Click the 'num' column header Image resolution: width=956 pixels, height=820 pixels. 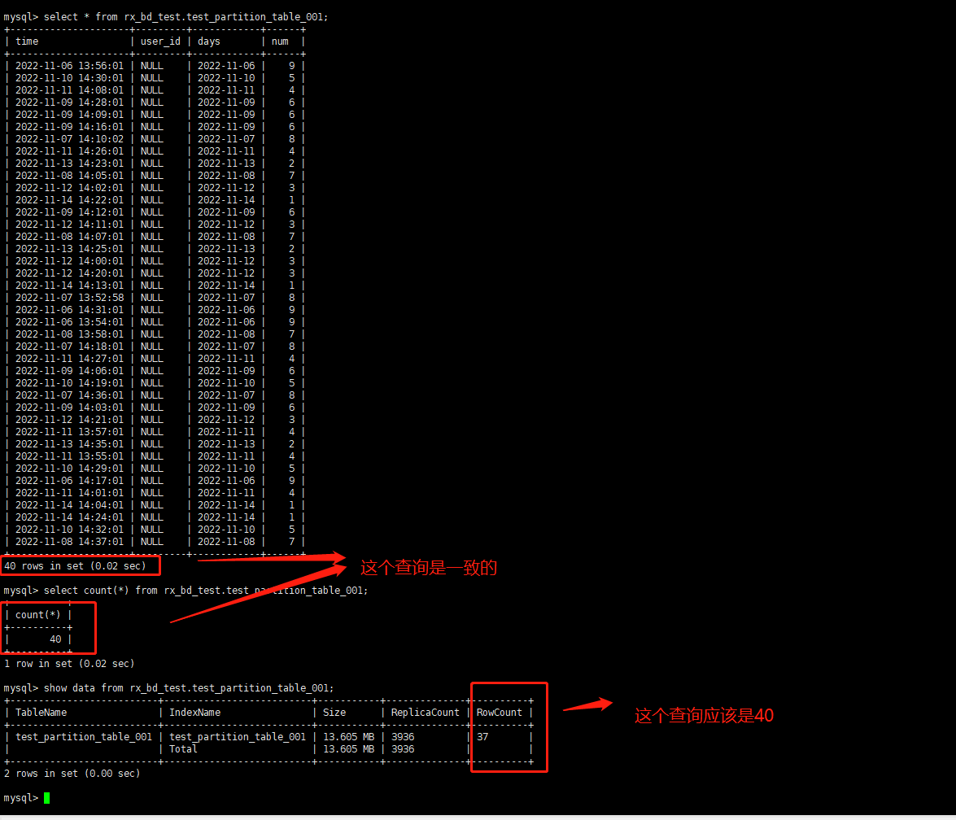point(280,41)
